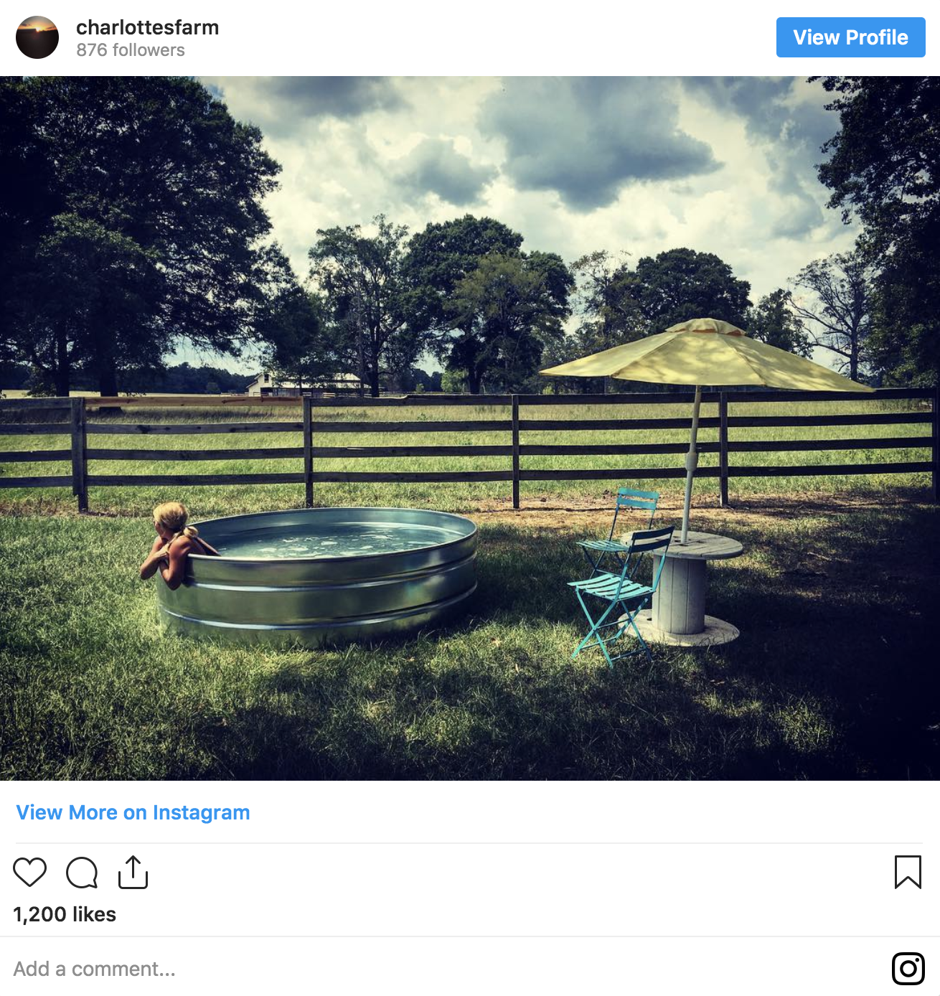Click the 876 followers text
The height and width of the screenshot is (996, 940).
pos(131,50)
